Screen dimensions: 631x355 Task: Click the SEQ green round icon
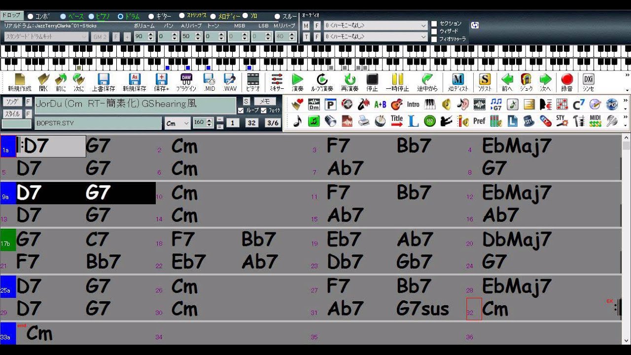[430, 121]
